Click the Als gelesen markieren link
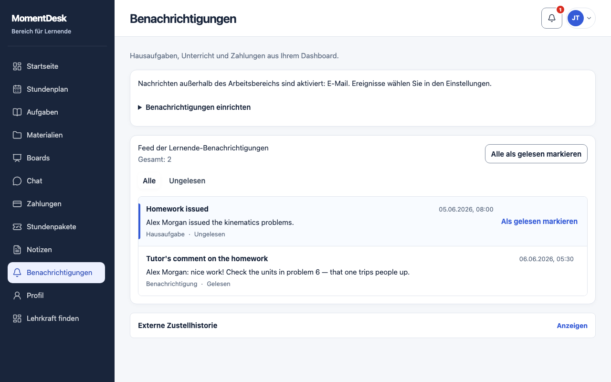This screenshot has width=611, height=382. click(x=539, y=222)
